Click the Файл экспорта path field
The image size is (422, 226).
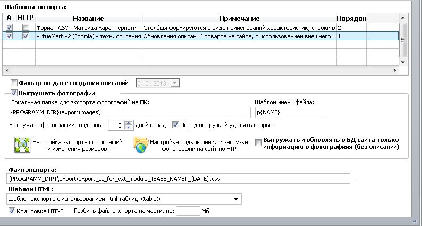click(x=178, y=179)
